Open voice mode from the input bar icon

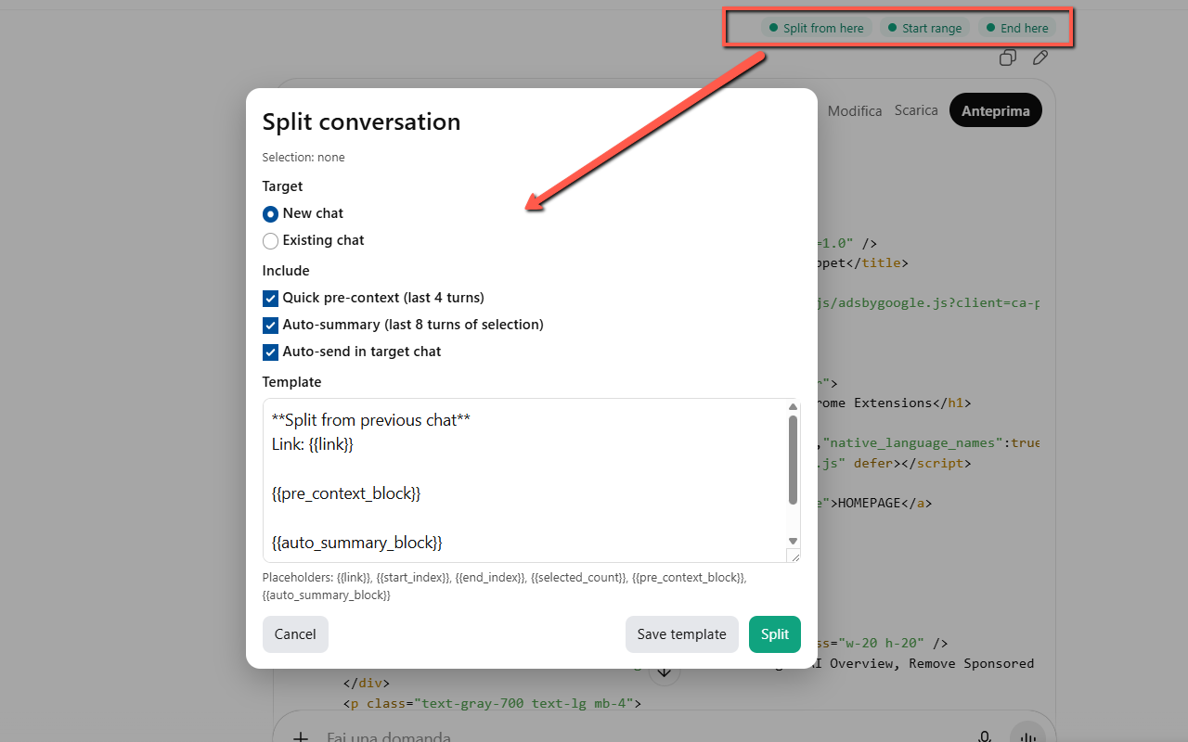pos(1027,736)
